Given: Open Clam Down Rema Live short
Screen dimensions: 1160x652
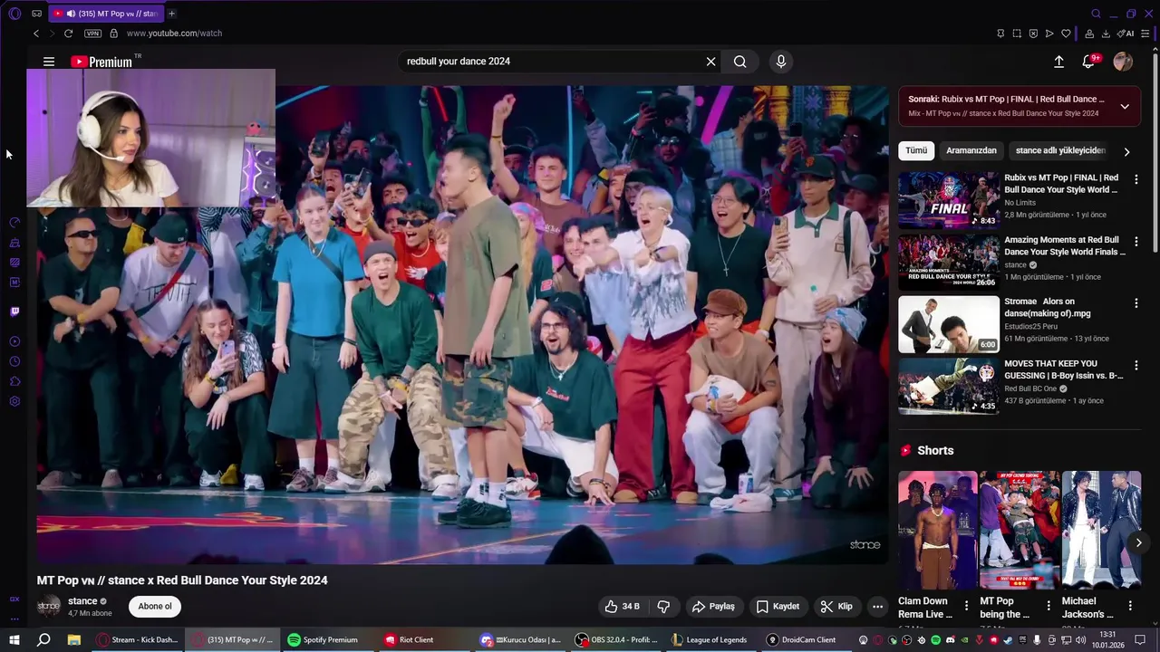Looking at the screenshot, I should tap(938, 530).
